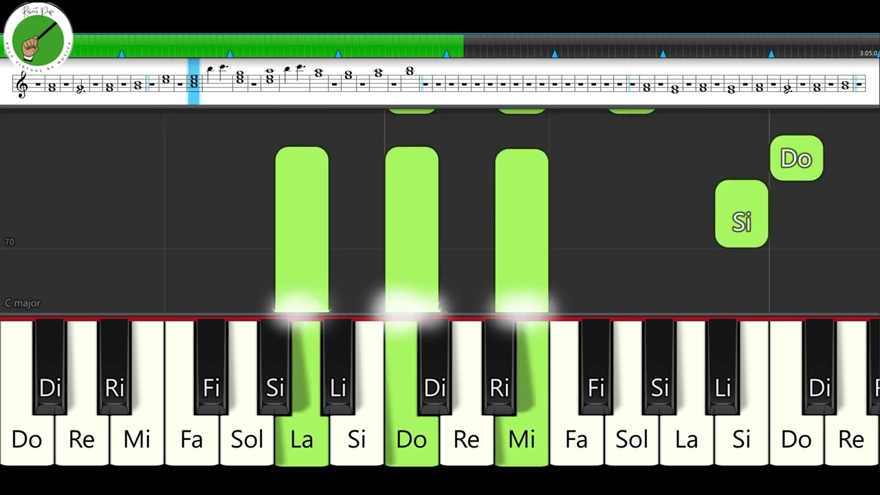Screen dimensions: 880x495
Task: Click the unplayed gray section of timeline
Action: click(x=670, y=46)
